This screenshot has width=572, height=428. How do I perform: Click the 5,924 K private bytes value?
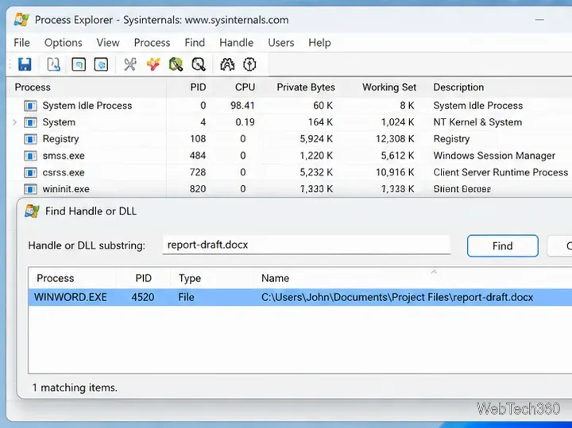[x=316, y=139]
